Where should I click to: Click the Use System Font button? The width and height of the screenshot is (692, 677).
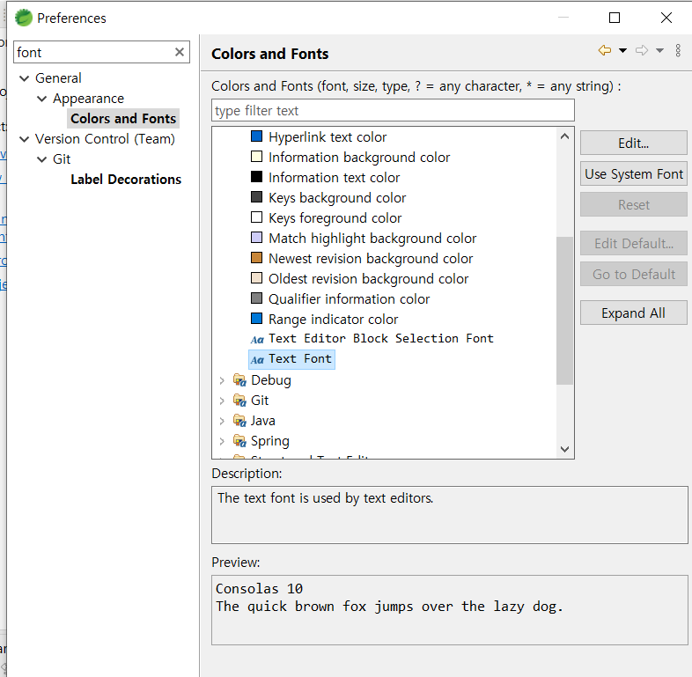pos(633,173)
